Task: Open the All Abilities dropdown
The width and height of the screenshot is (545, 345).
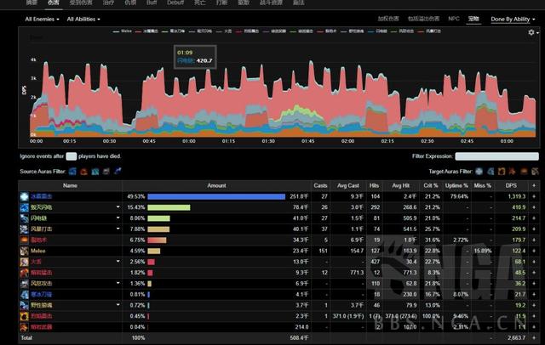Action: [x=83, y=19]
